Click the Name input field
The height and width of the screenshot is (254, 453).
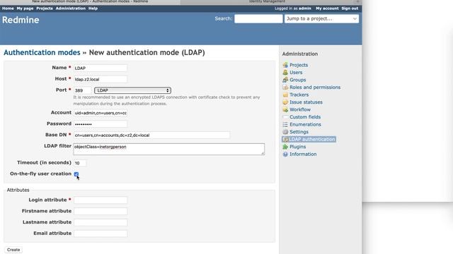coord(101,68)
